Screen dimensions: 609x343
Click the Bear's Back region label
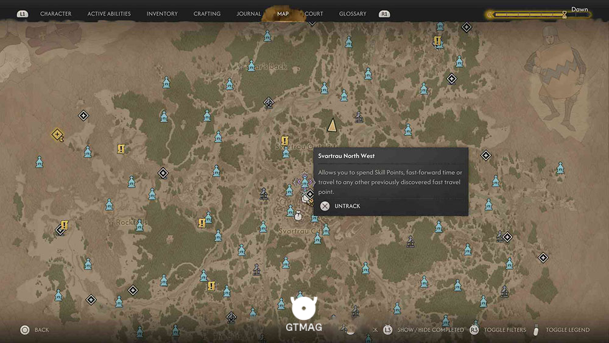[x=268, y=66]
